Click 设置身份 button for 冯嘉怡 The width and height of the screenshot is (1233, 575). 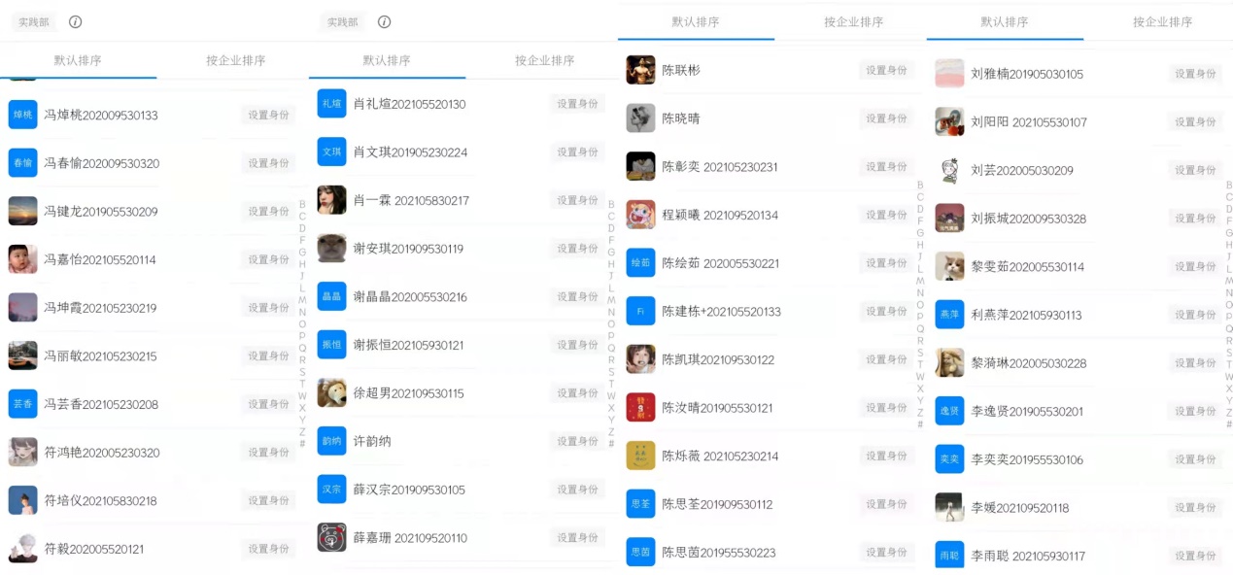[268, 259]
